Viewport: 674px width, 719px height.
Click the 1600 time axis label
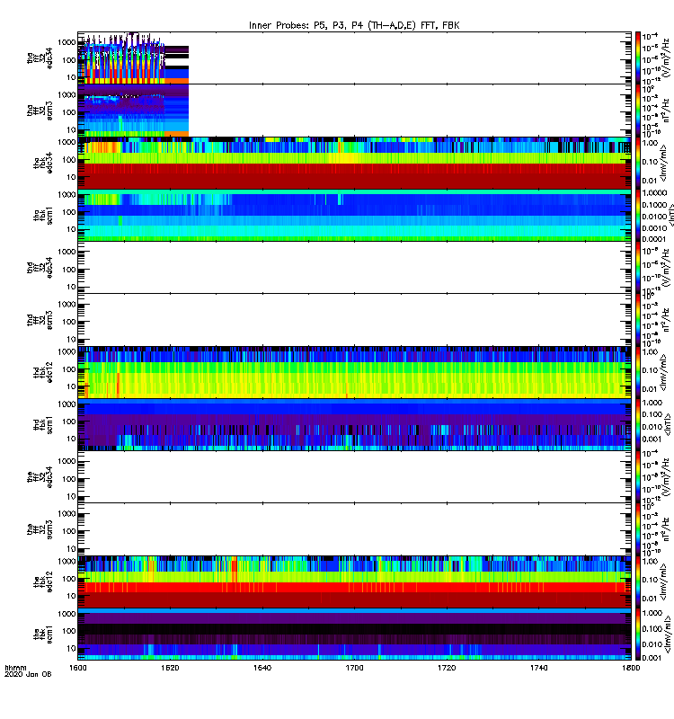(x=78, y=668)
